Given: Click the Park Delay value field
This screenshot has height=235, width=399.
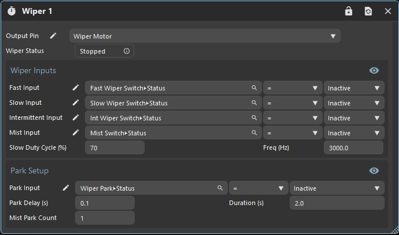Looking at the screenshot, I should coord(105,203).
